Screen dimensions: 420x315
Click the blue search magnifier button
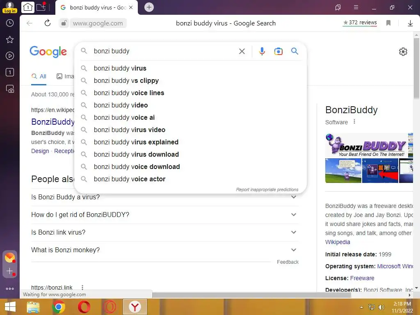pyautogui.click(x=294, y=51)
